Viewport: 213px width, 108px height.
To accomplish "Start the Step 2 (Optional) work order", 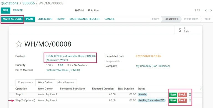I will tap(173, 101).
